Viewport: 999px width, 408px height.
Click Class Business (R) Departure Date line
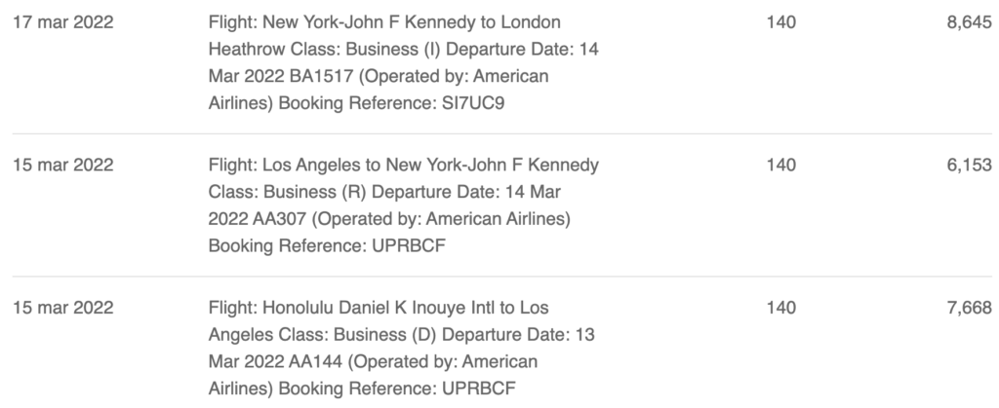384,192
